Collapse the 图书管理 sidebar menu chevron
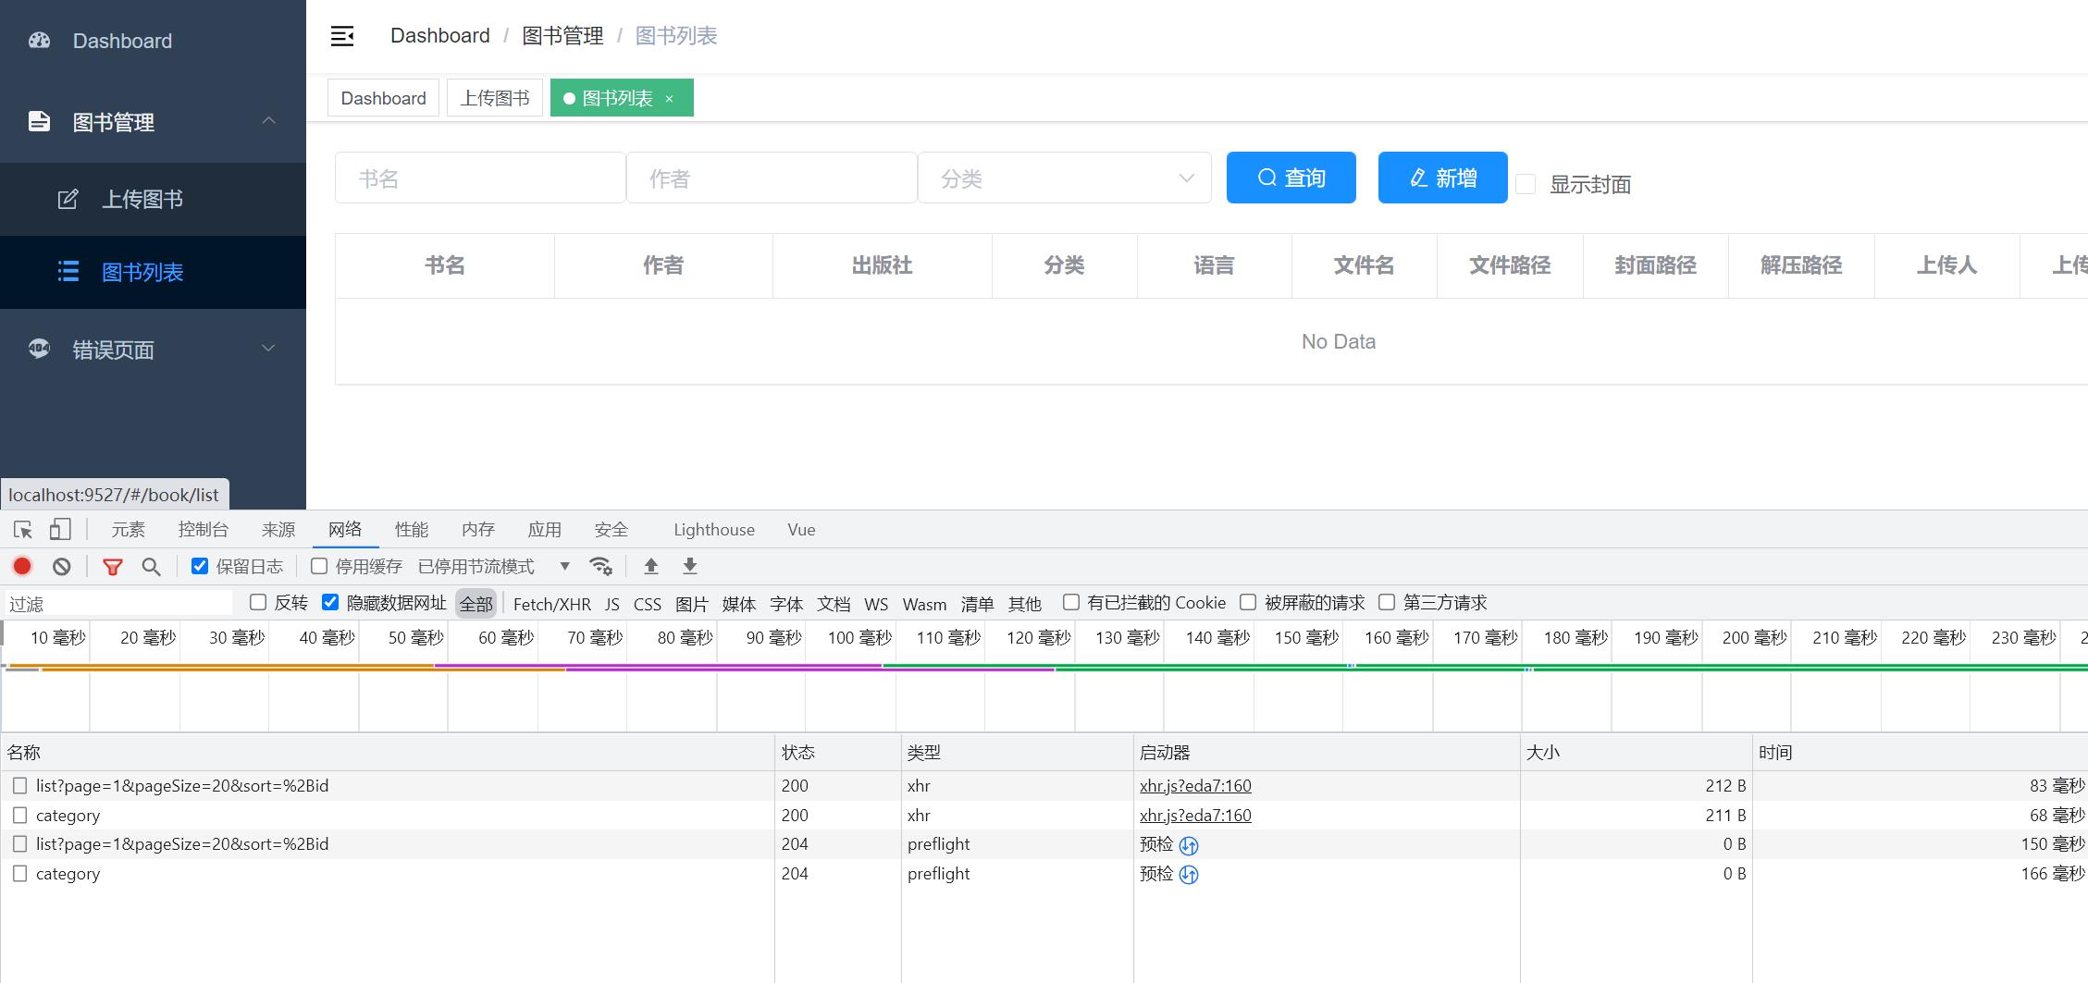 tap(268, 121)
